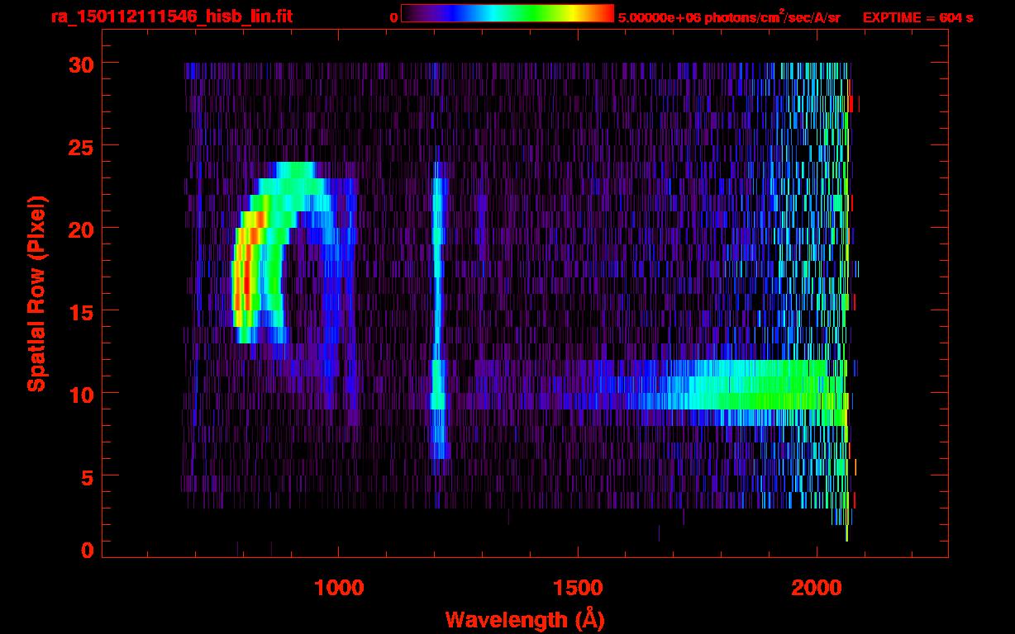The width and height of the screenshot is (1015, 634).
Task: Click the x-axis tick label 2000
Action: (x=816, y=588)
